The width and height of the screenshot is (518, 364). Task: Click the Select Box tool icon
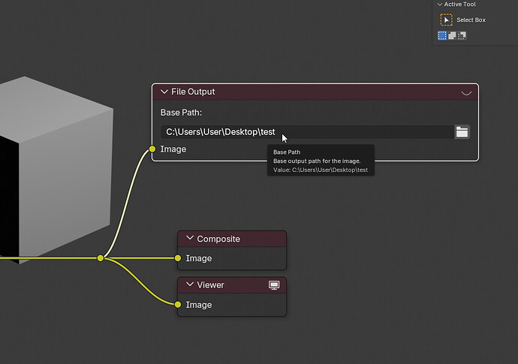point(447,20)
